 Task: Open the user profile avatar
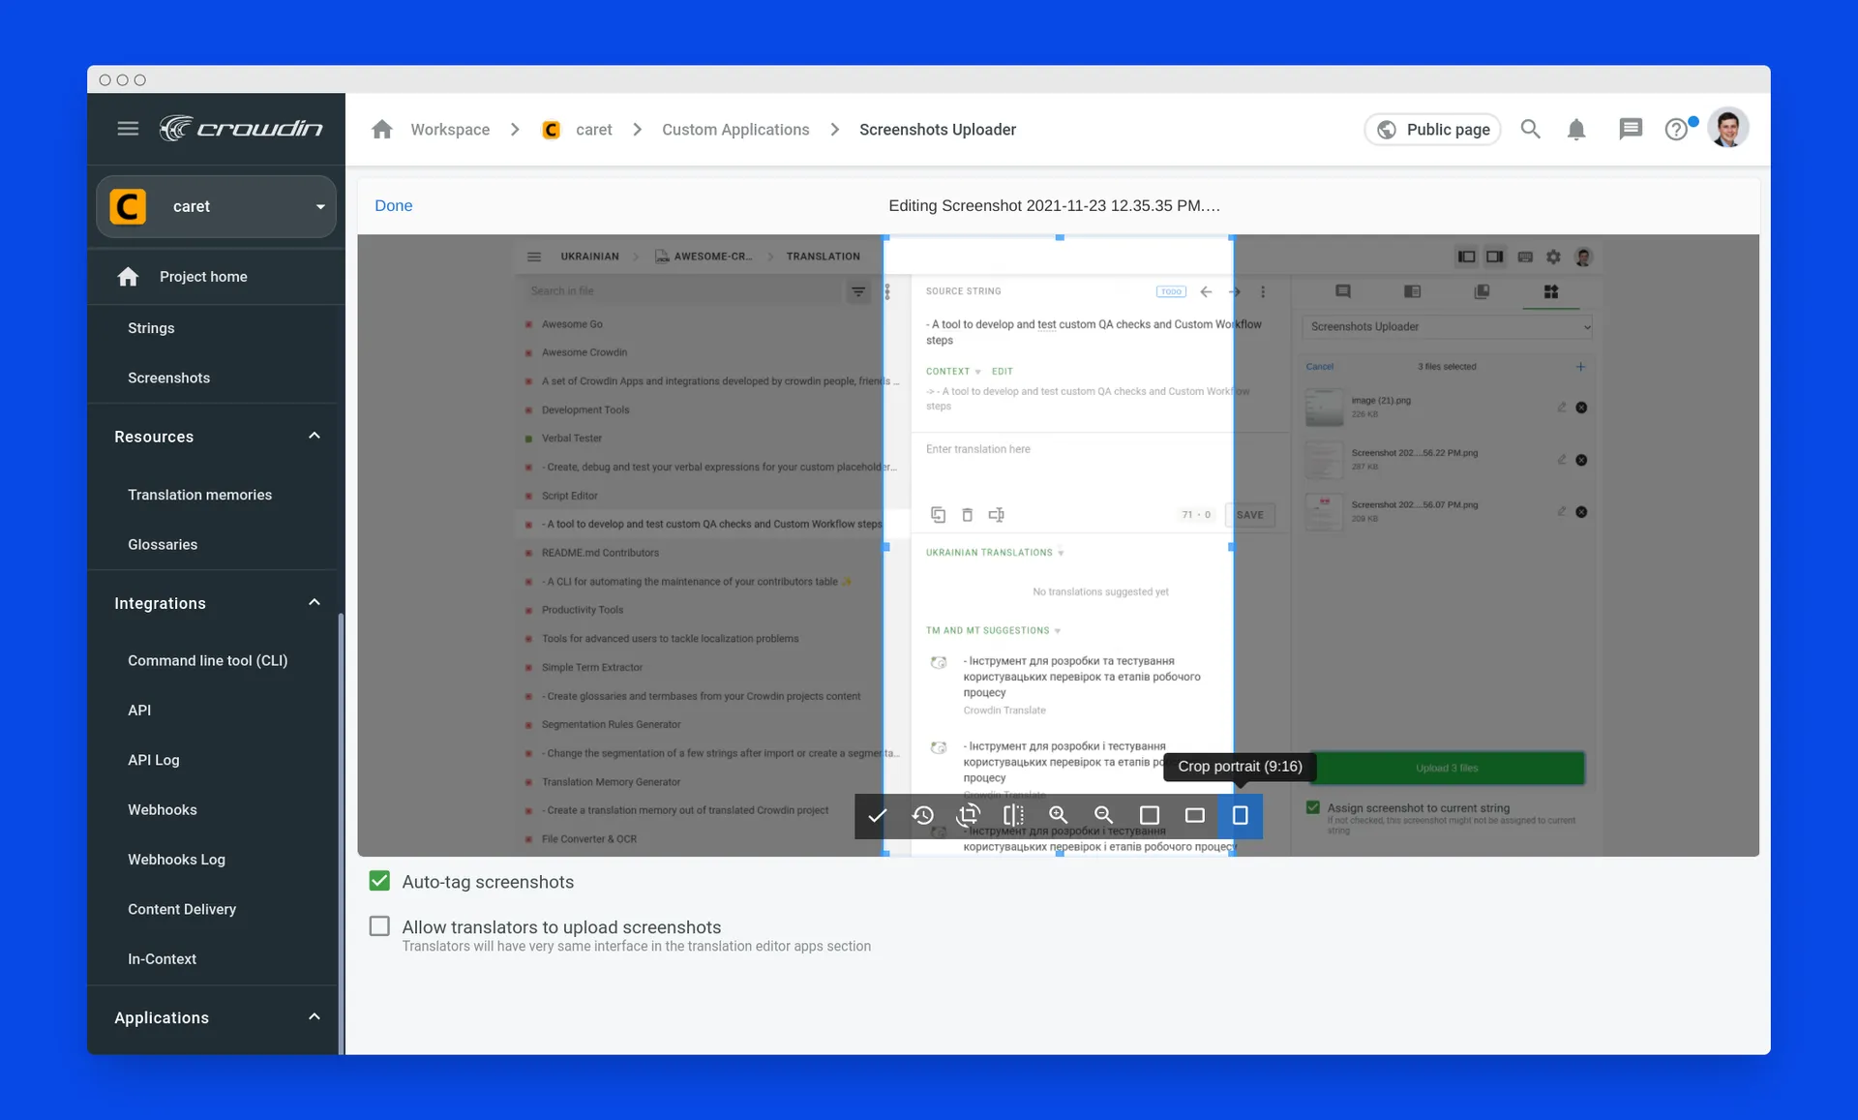tap(1728, 128)
